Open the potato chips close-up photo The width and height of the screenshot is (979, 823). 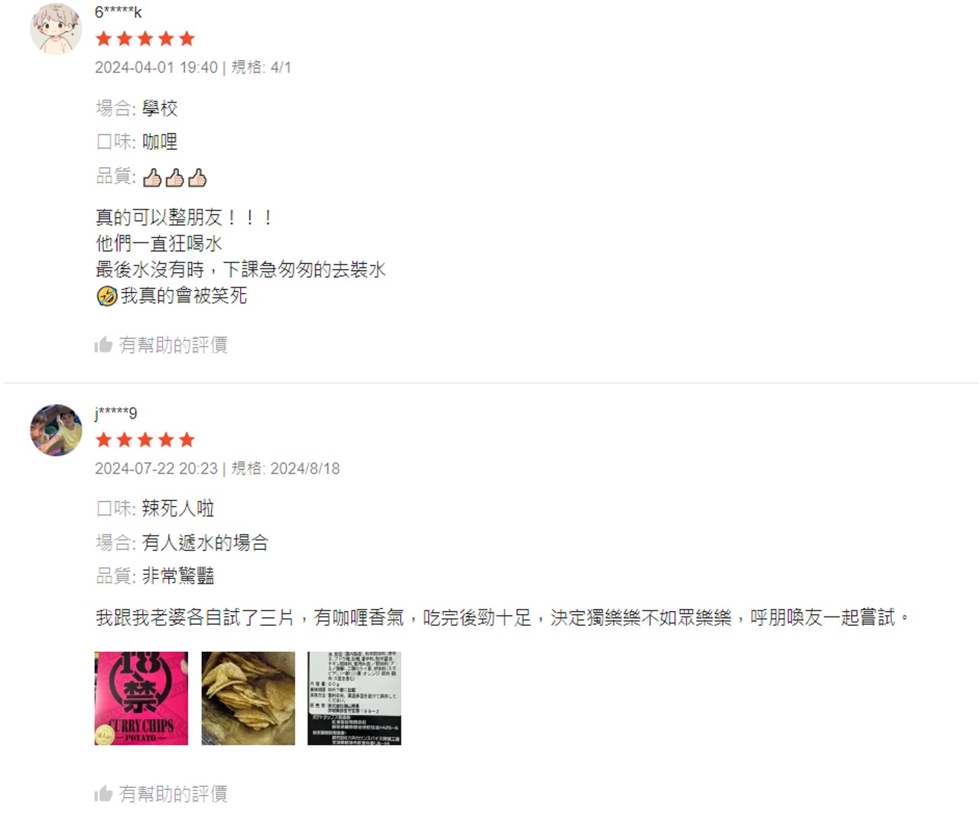pyautogui.click(x=249, y=698)
